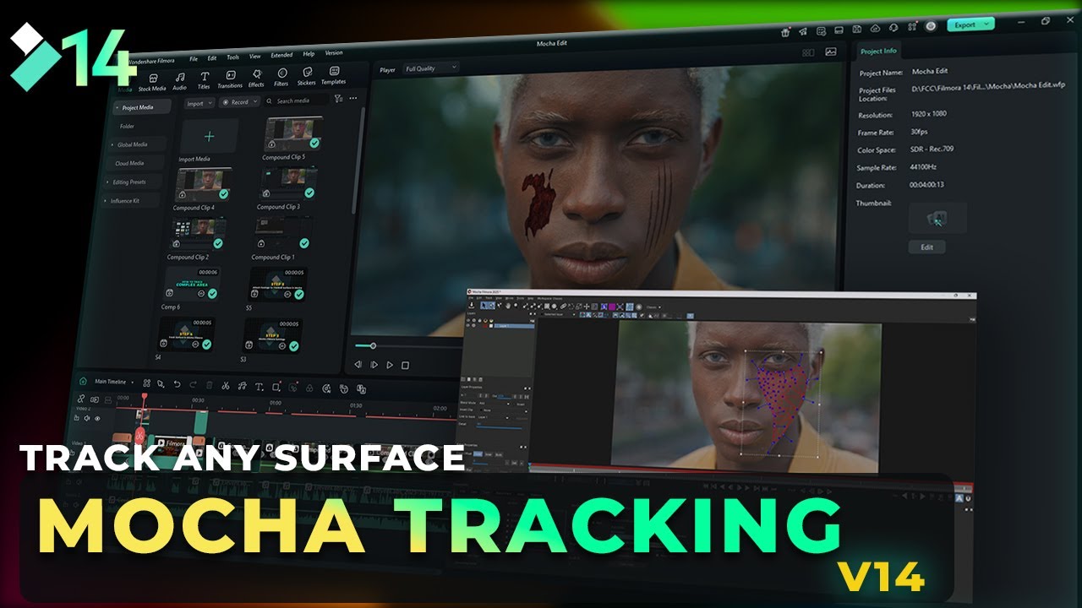This screenshot has width=1082, height=608.
Task: Click the gift box icon in title bar
Action: click(785, 31)
